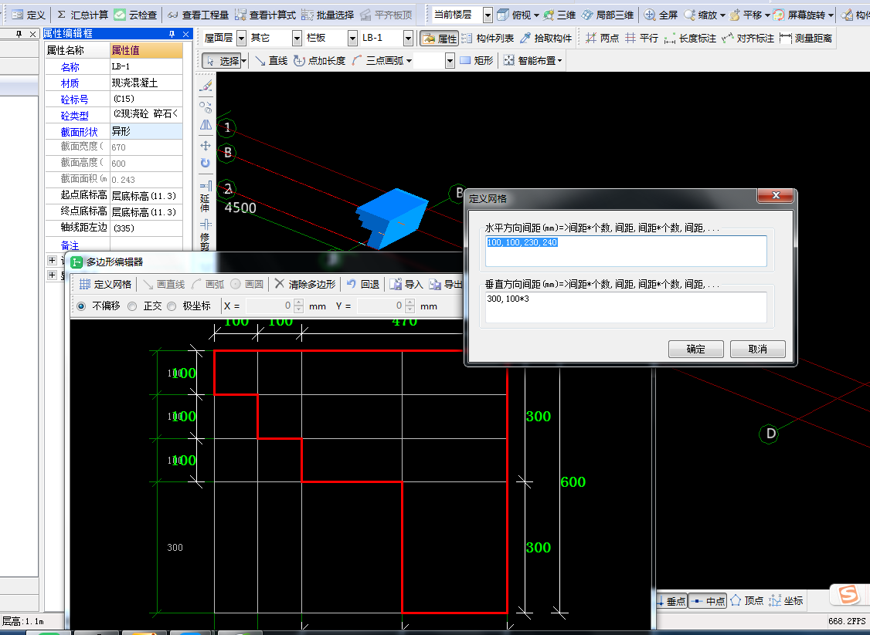This screenshot has width=870, height=635.
Task: Pick the 点加长度 point-plus-length tool
Action: 320,60
